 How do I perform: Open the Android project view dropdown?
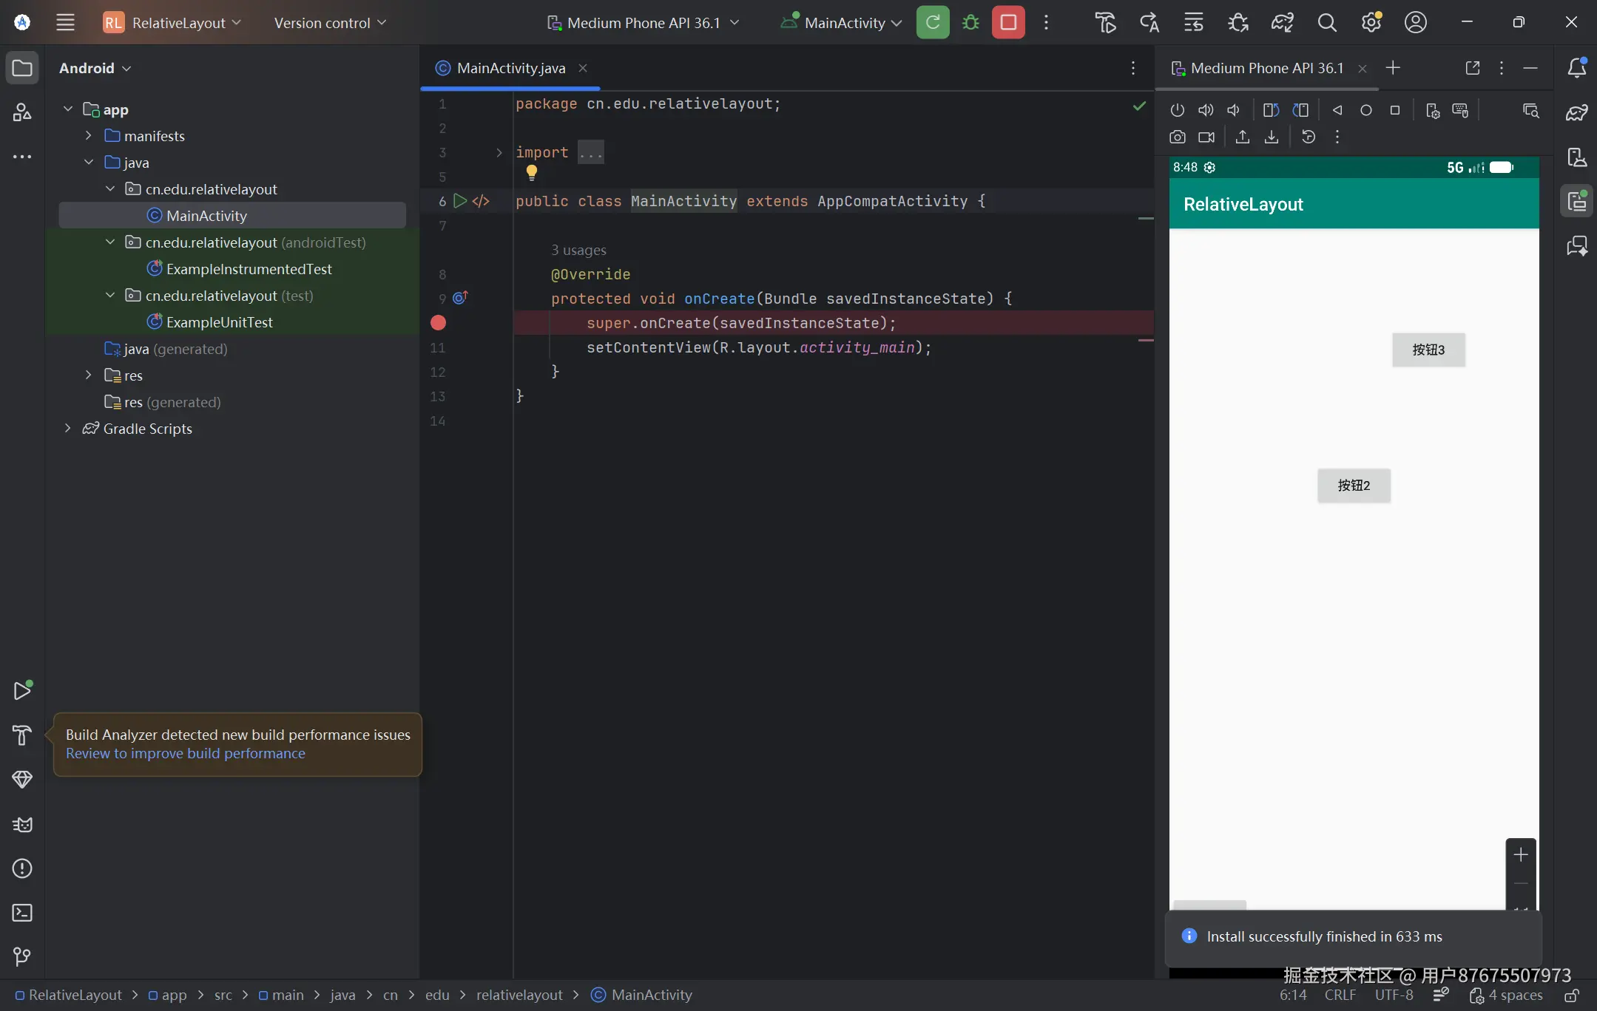coord(95,68)
